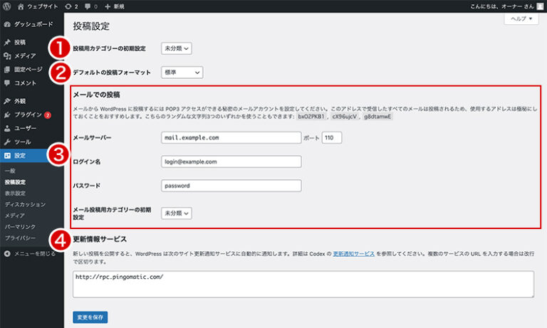The width and height of the screenshot is (547, 328).
Task: Expand 投稿用カテゴリーの初期設定 dropdown
Action: [x=177, y=48]
